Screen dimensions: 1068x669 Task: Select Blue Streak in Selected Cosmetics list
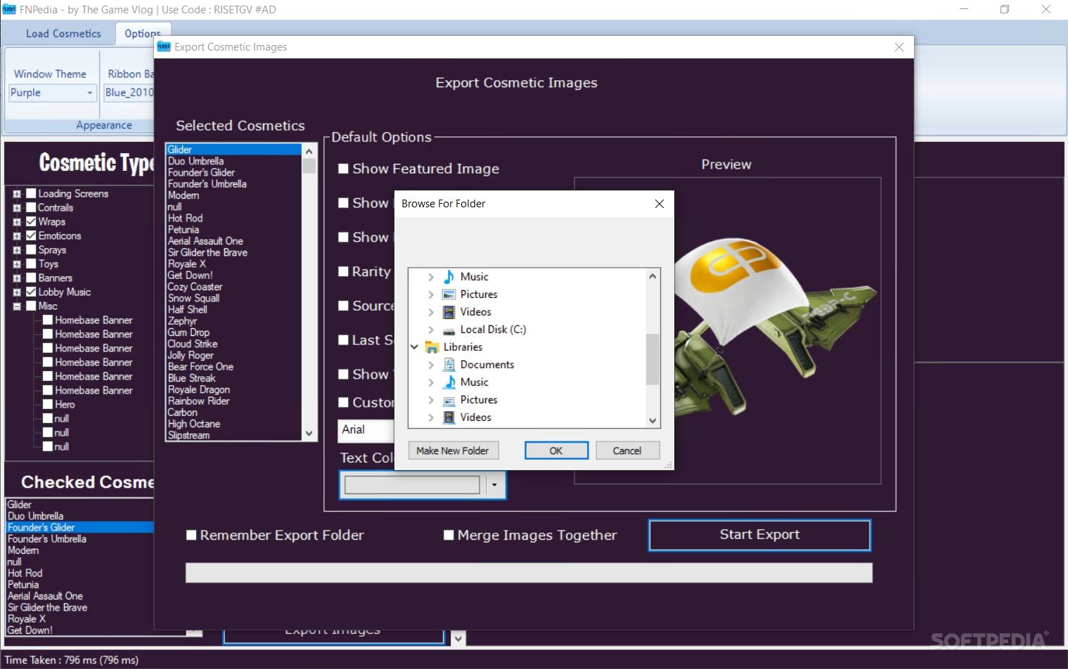point(191,378)
